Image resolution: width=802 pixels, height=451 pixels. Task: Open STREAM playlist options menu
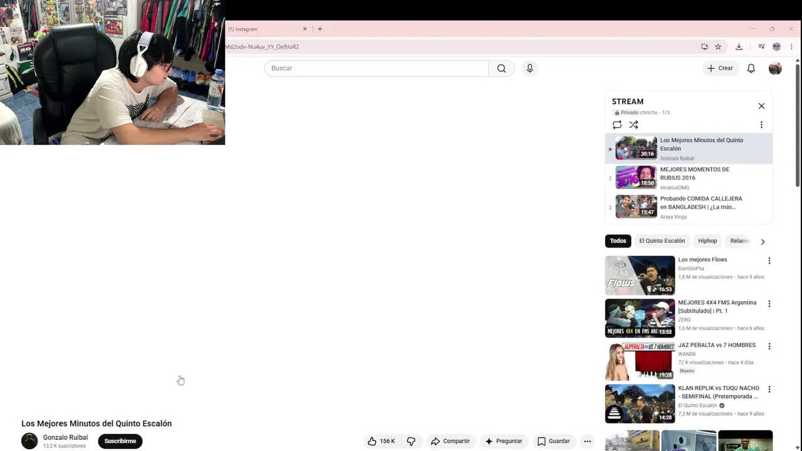click(761, 125)
